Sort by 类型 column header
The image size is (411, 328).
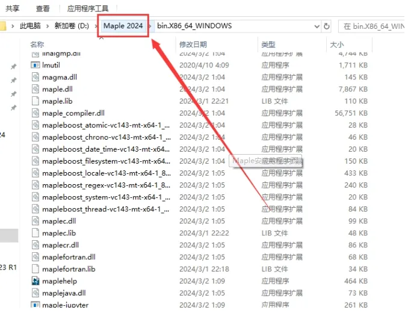[268, 45]
